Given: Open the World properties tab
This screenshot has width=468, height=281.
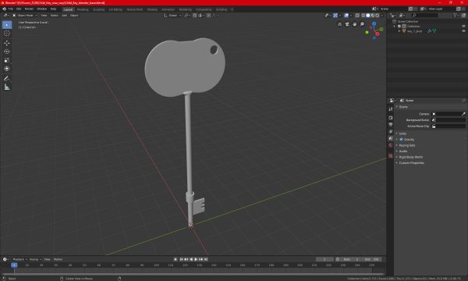Looking at the screenshot, I should [391, 145].
